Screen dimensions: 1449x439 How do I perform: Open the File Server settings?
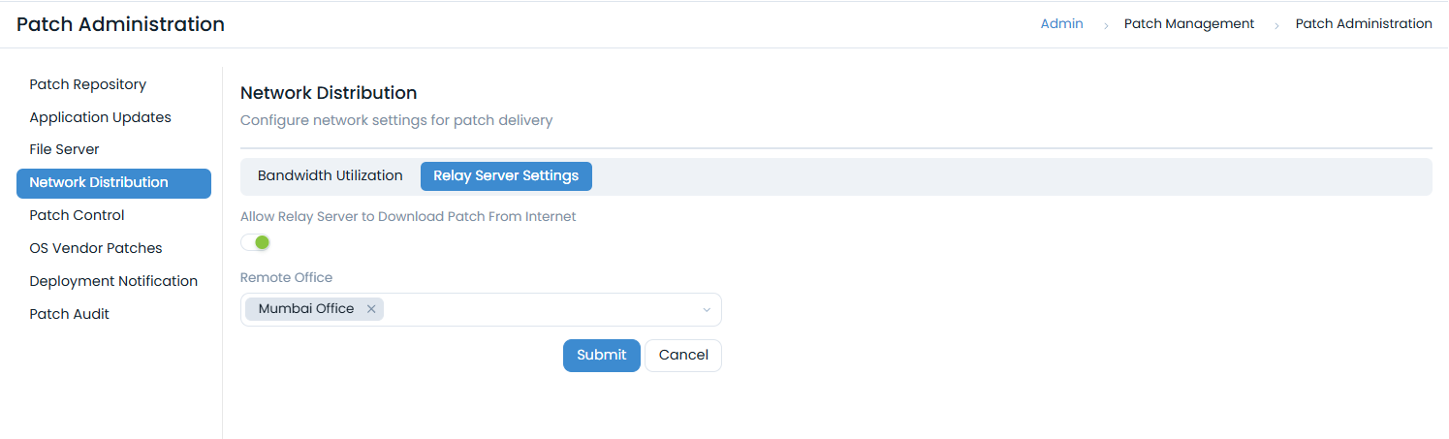pyautogui.click(x=64, y=149)
